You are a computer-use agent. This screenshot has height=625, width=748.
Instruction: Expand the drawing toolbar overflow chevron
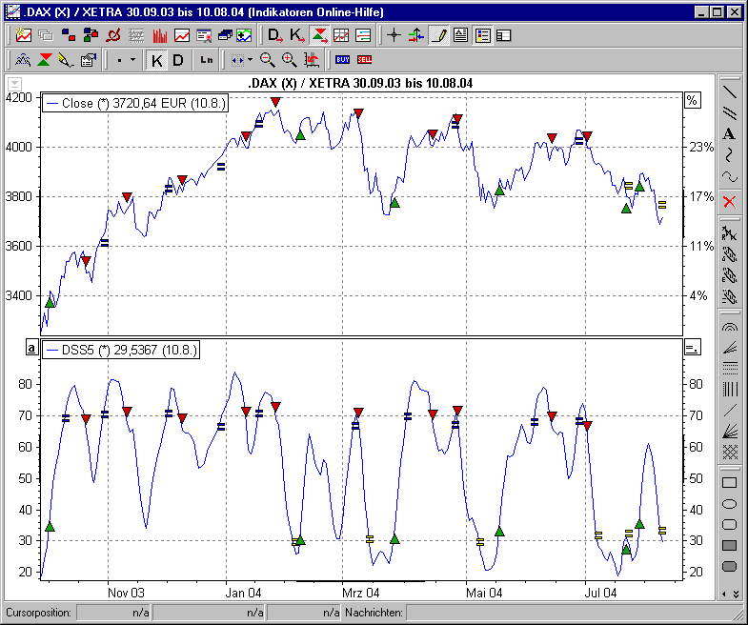729,594
